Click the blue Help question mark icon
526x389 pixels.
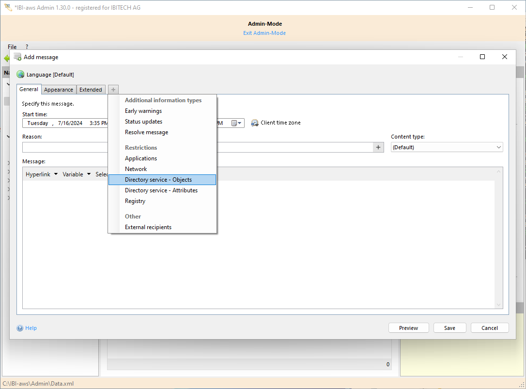pos(20,328)
